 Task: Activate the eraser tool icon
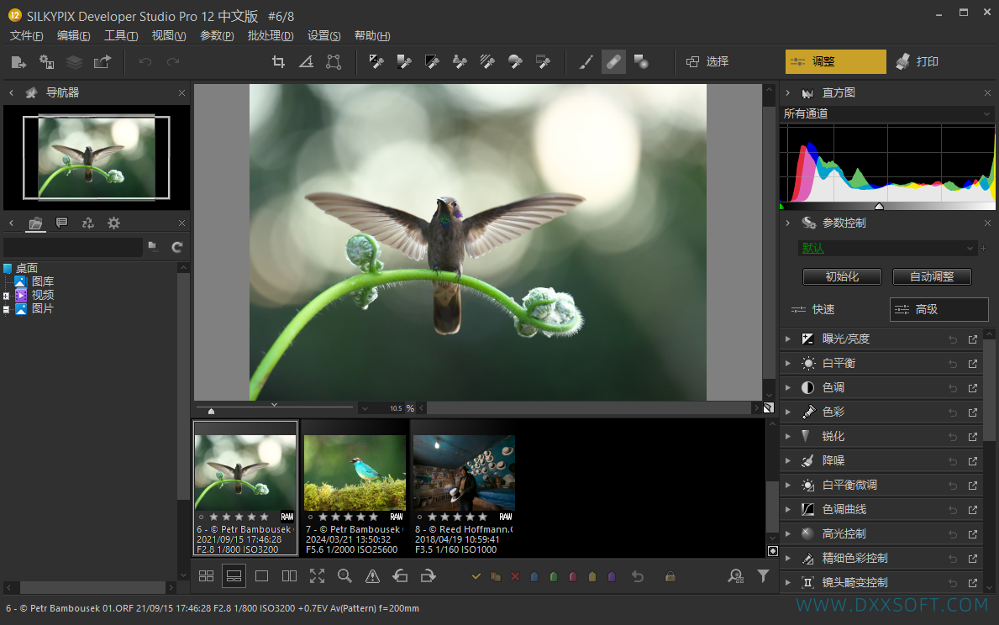(613, 62)
